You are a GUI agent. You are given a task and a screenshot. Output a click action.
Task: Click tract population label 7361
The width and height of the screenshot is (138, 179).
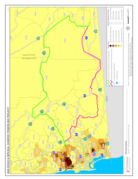(x=96, y=125)
